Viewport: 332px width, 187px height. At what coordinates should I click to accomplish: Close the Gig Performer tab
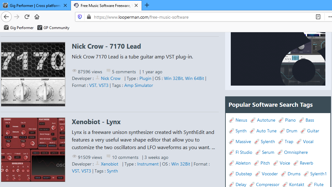(x=66, y=5)
